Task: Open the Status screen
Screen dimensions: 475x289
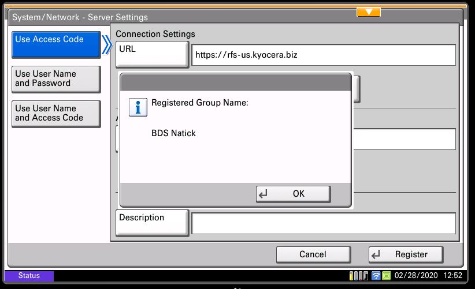Action: [29, 276]
